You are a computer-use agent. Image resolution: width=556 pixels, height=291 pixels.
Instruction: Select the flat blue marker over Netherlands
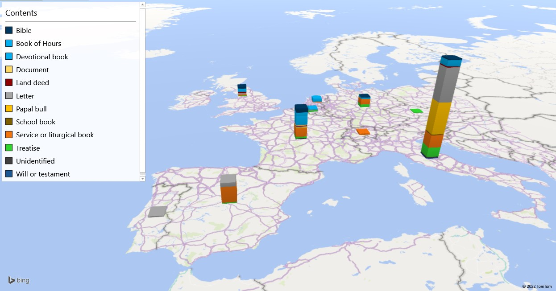pos(316,98)
